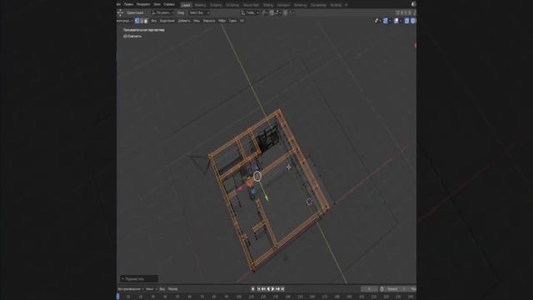
Task: Jump to previous keyframe
Action: coord(263,289)
